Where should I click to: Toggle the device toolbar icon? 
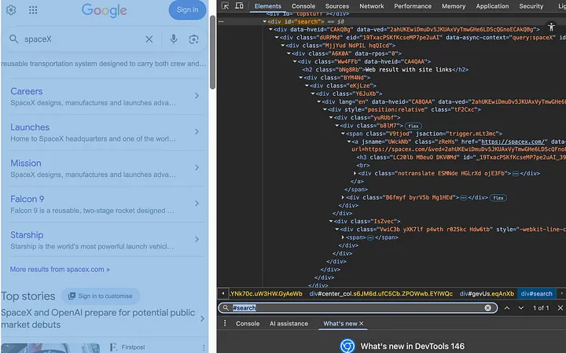[x=241, y=6]
